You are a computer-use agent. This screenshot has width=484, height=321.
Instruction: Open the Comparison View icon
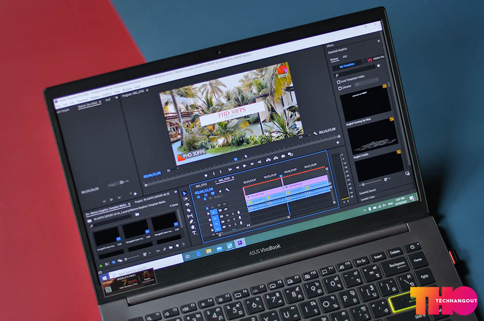(290, 154)
